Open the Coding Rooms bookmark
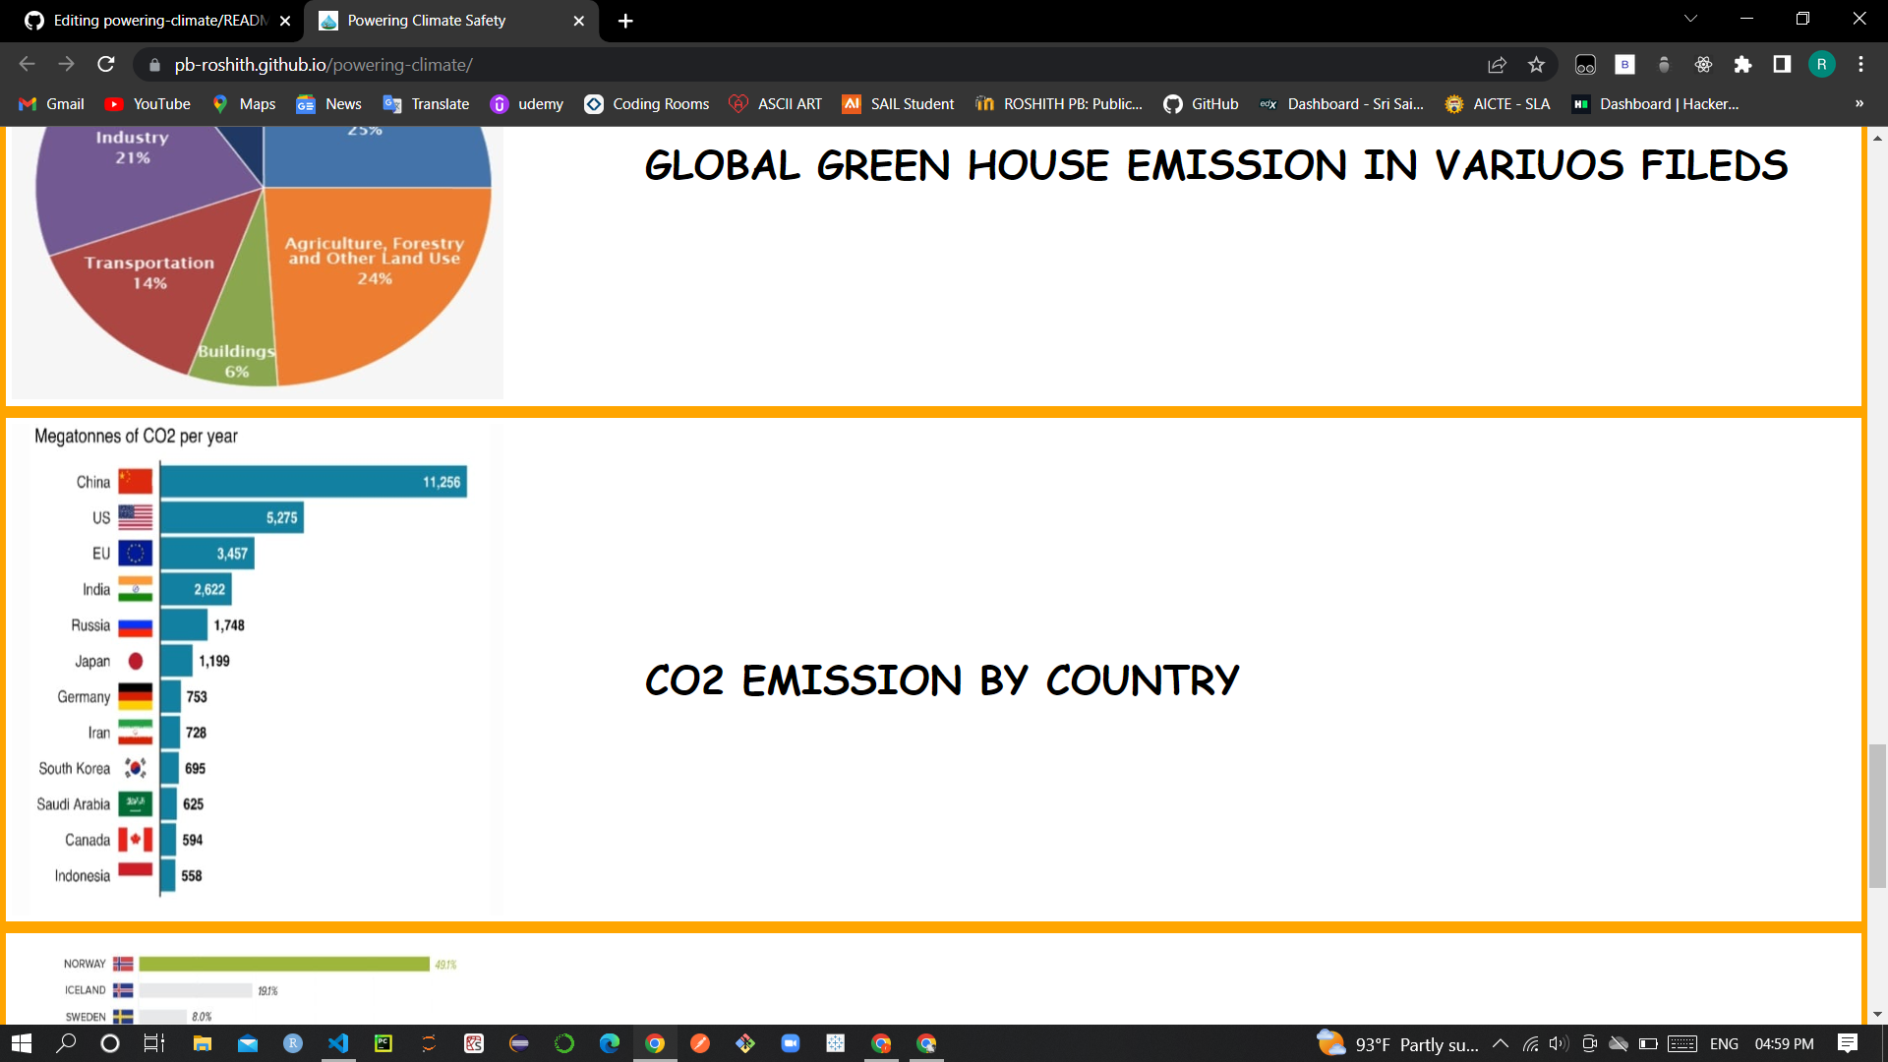 pyautogui.click(x=646, y=103)
